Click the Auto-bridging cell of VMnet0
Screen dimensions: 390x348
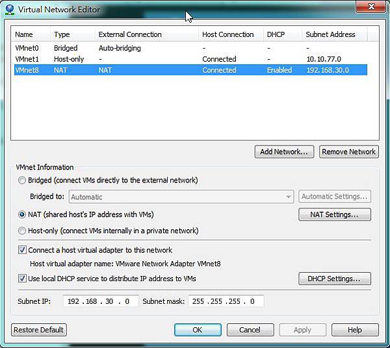tap(120, 48)
